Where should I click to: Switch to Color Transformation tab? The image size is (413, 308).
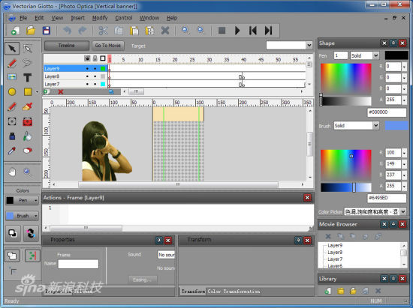pyautogui.click(x=234, y=292)
